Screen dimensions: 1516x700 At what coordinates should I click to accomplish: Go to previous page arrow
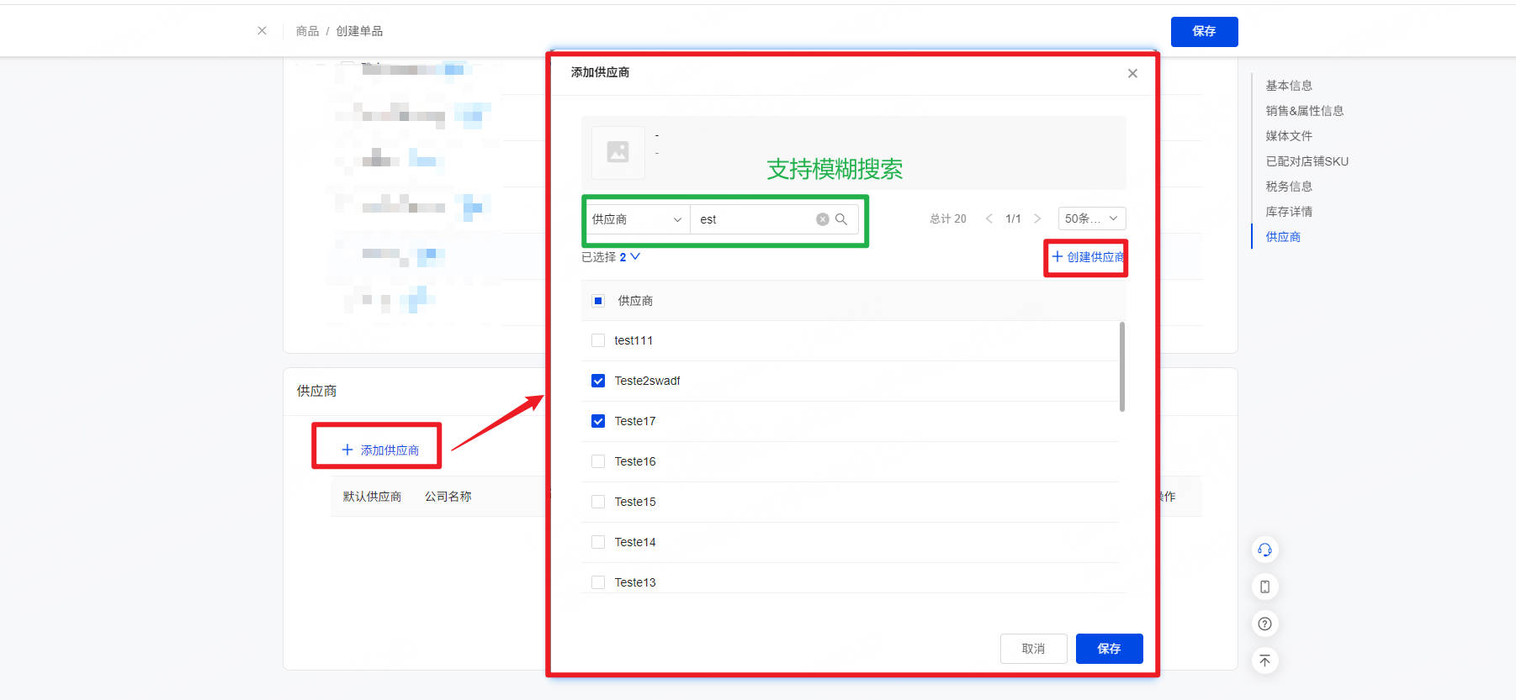[x=989, y=218]
